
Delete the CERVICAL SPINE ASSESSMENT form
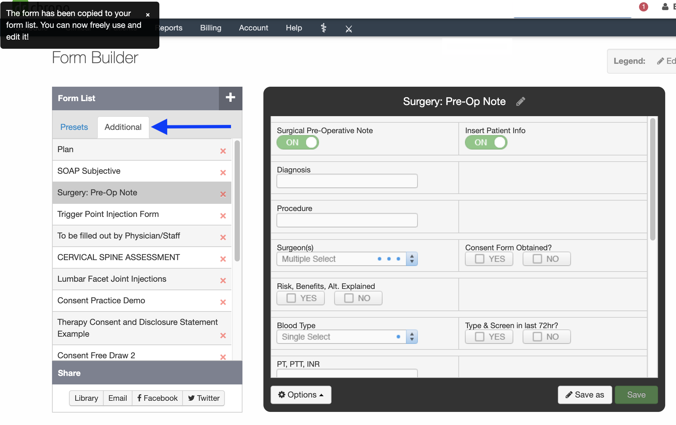(x=223, y=259)
